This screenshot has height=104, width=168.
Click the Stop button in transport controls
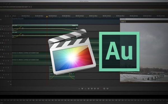(x=79, y=89)
